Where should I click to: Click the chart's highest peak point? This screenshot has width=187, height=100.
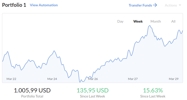point(150,26)
